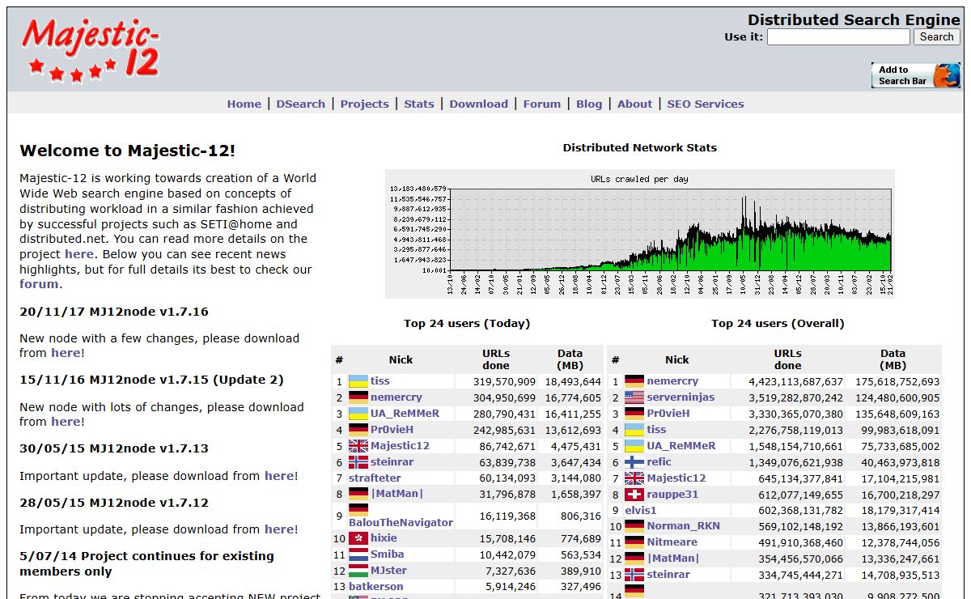Download v1.7.15 node via 'here' link
Viewport: 971px width, 599px height.
[66, 422]
